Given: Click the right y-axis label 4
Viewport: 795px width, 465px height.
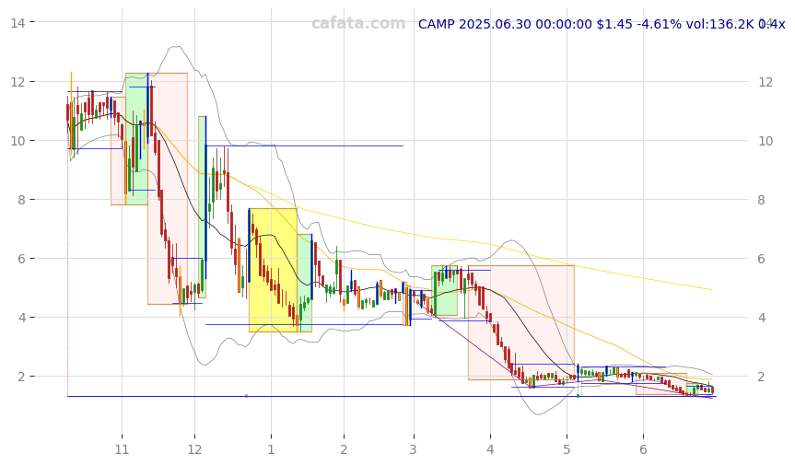Looking at the screenshot, I should (x=762, y=318).
